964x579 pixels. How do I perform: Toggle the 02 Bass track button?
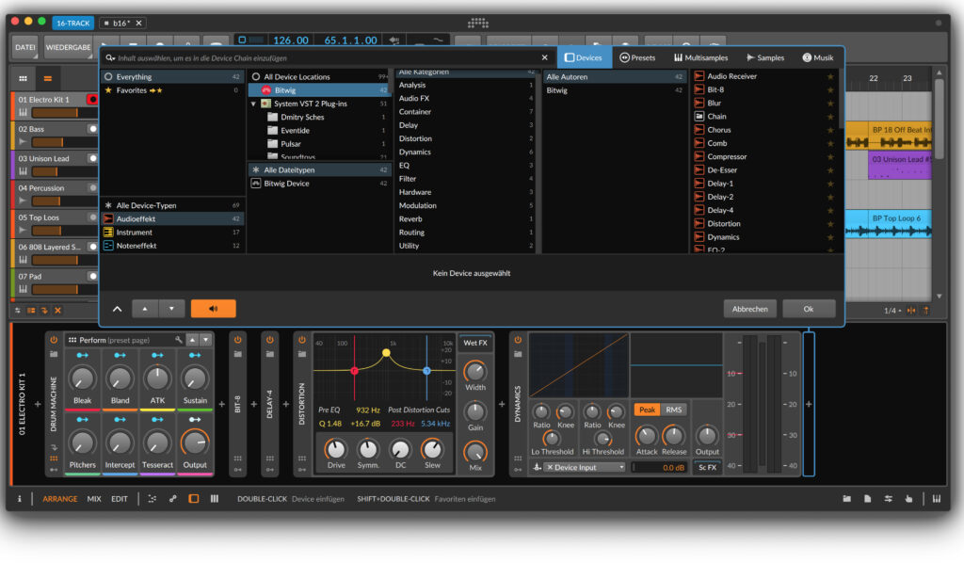pyautogui.click(x=92, y=129)
